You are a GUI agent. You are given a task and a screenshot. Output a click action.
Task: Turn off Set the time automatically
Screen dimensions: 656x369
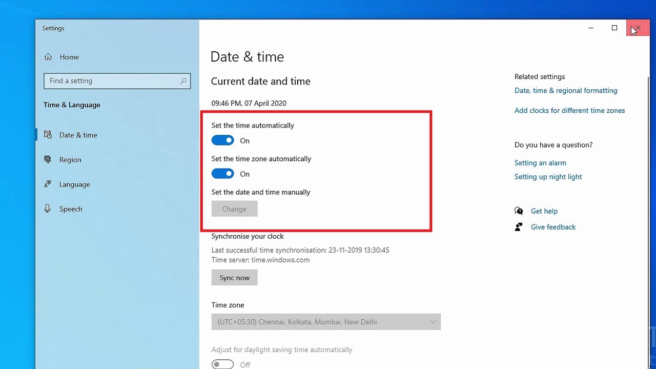223,140
